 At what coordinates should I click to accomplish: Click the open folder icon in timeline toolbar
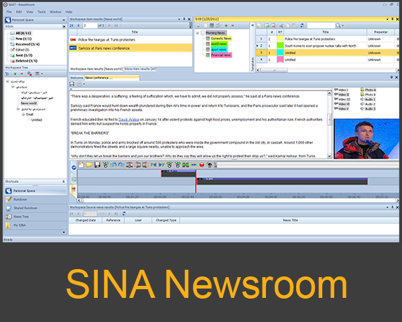[x=89, y=165]
